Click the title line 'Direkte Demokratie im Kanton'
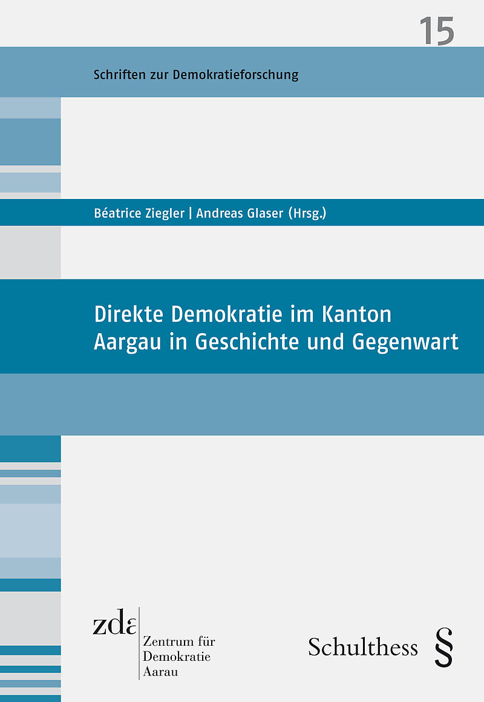The width and height of the screenshot is (484, 702). coord(243,314)
